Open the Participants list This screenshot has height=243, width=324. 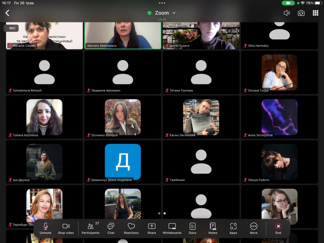click(90, 228)
